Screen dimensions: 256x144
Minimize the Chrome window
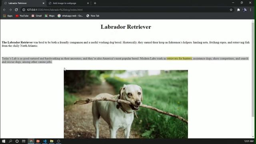pos(233,3)
